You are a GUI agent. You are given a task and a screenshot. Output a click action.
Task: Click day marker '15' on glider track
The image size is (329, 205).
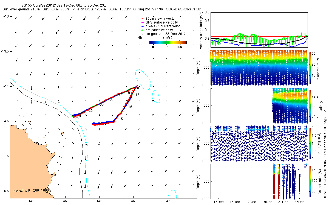[121, 119]
